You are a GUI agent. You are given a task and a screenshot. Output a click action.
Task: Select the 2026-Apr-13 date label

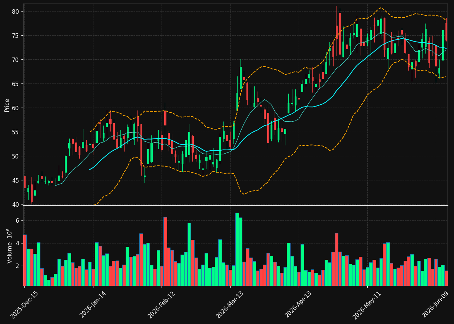pos(299,305)
